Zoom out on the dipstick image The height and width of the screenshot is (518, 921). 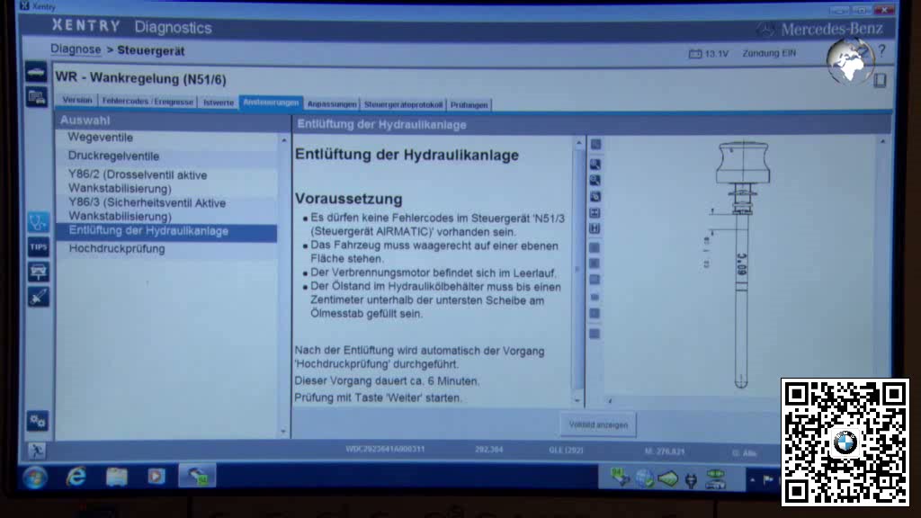(595, 180)
